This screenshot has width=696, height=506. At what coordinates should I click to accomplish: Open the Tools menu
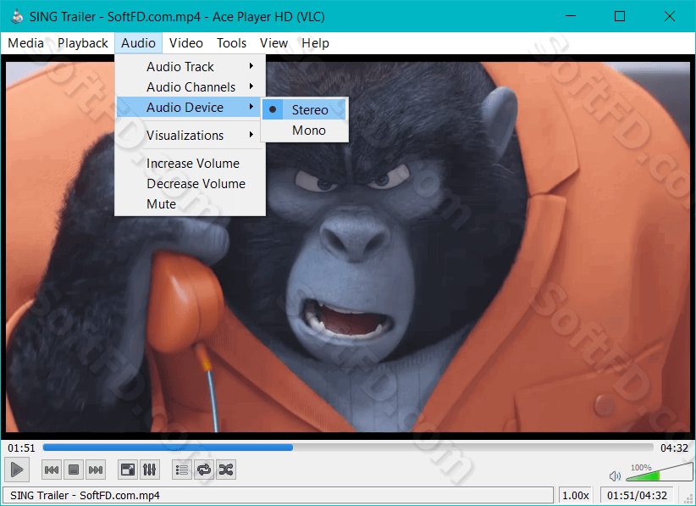[231, 43]
